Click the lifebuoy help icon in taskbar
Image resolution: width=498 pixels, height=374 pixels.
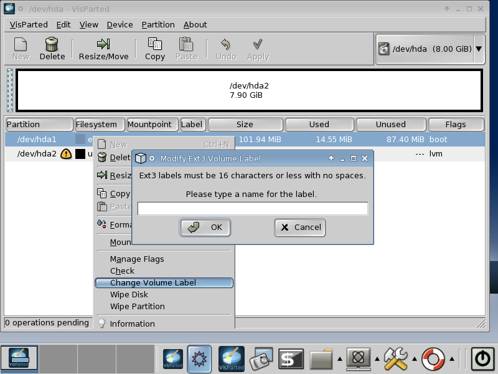coord(433,359)
